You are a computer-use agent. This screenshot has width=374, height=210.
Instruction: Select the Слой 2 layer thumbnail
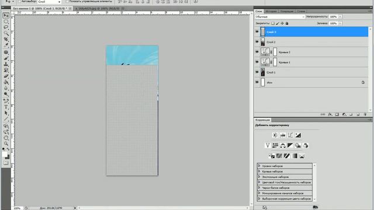point(262,42)
